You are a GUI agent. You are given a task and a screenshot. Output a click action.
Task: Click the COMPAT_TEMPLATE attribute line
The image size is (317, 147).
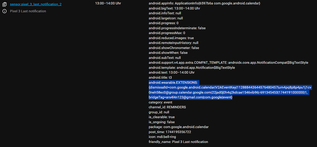click(228, 63)
